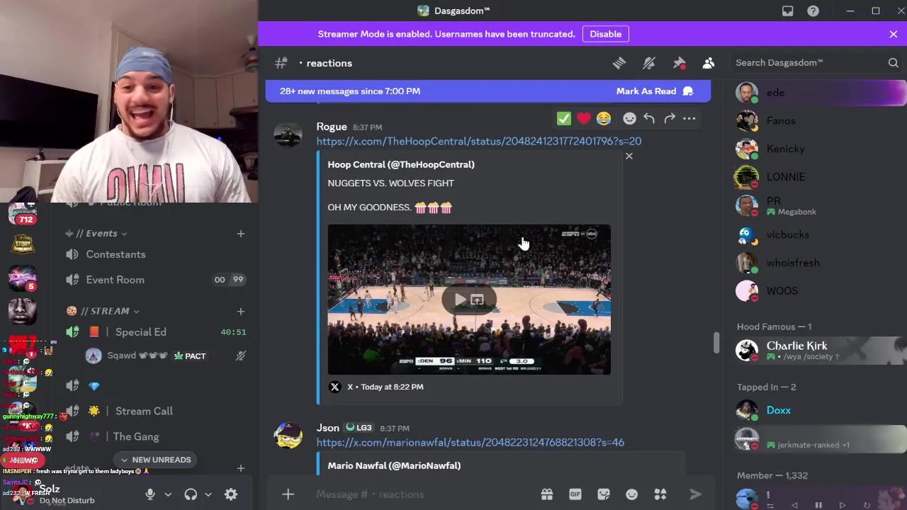This screenshot has width=907, height=510.
Task: Open the sticker picker
Action: [604, 494]
